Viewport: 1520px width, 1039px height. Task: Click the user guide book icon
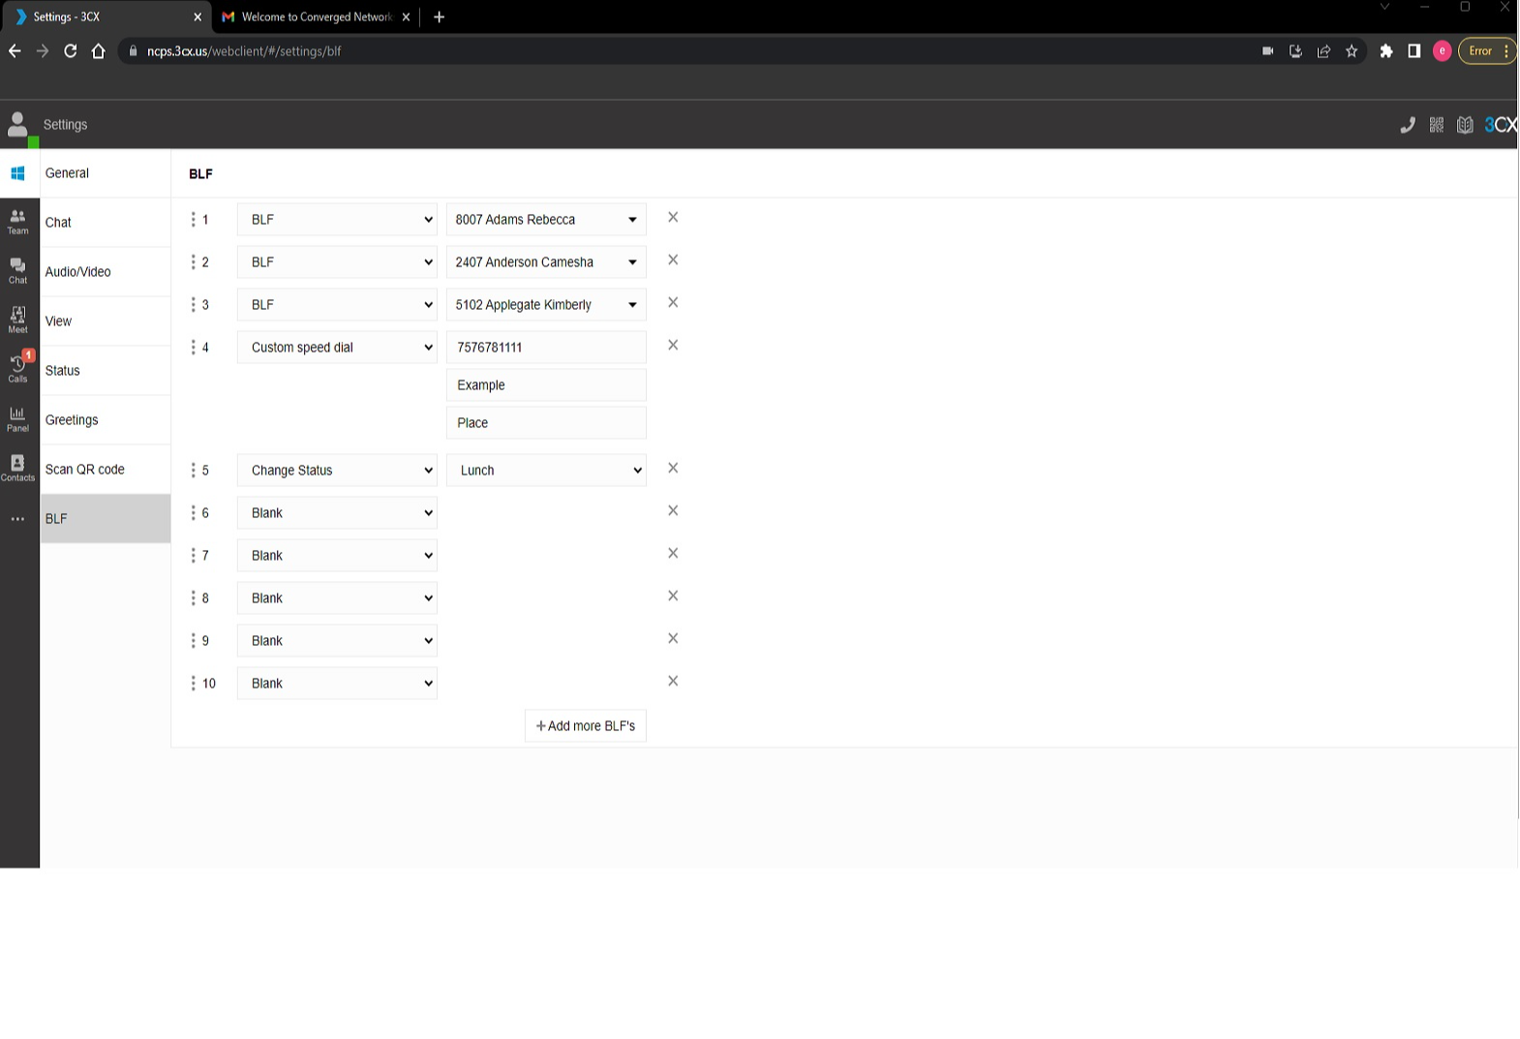click(x=1466, y=125)
